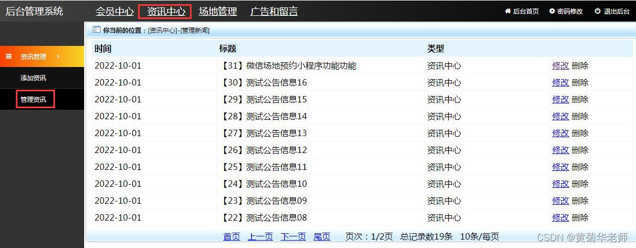Modify the 【28】测试公告信息14 entry
The height and width of the screenshot is (248, 636).
point(560,116)
